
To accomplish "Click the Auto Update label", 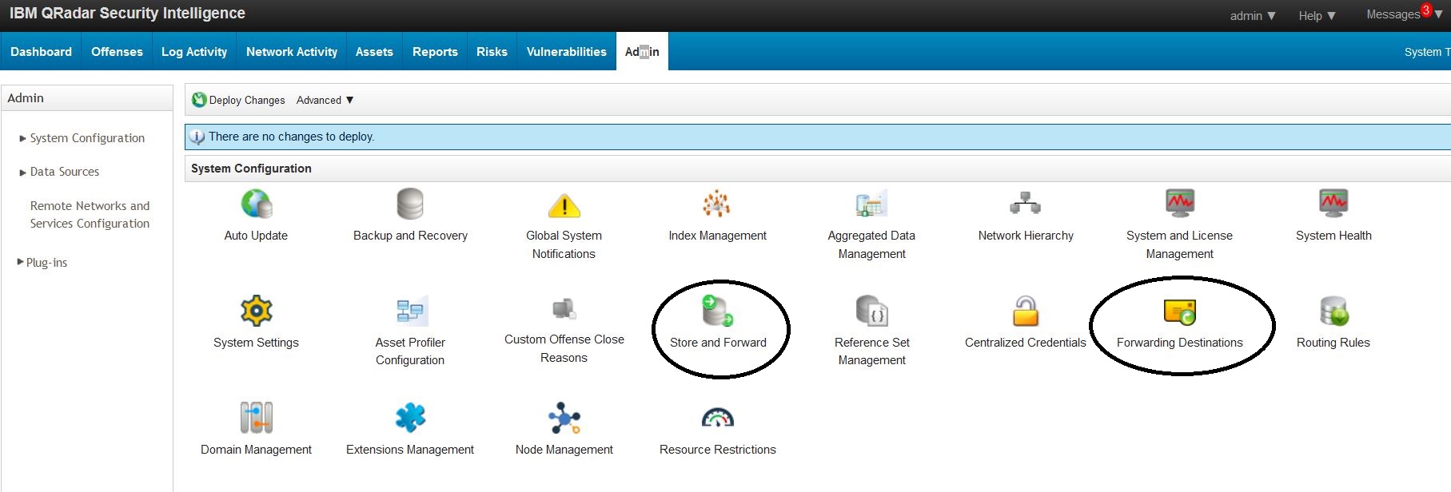I will 256,236.
